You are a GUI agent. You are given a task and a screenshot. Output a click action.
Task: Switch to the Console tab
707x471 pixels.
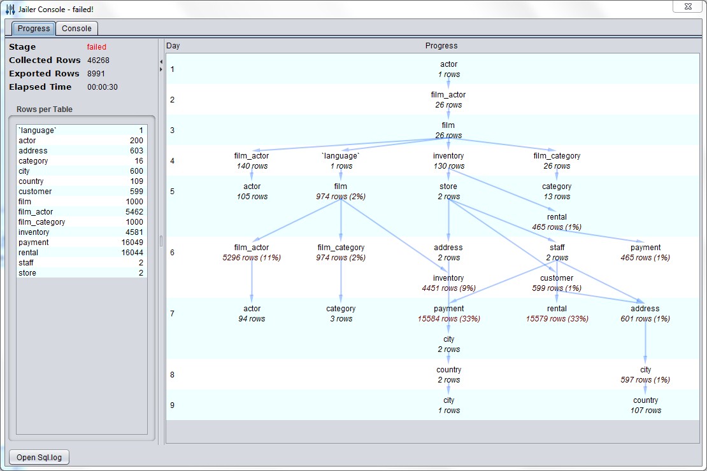76,28
